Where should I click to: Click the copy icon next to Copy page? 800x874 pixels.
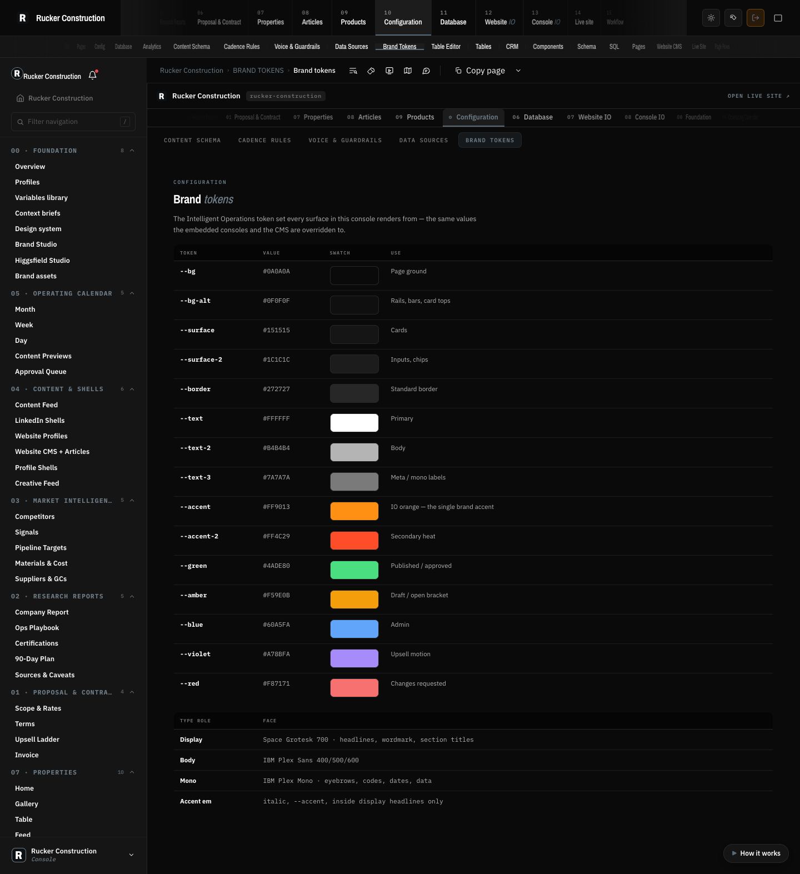tap(458, 71)
